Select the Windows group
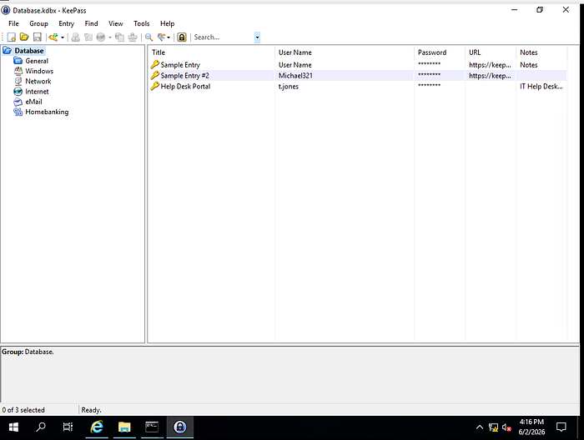 39,71
